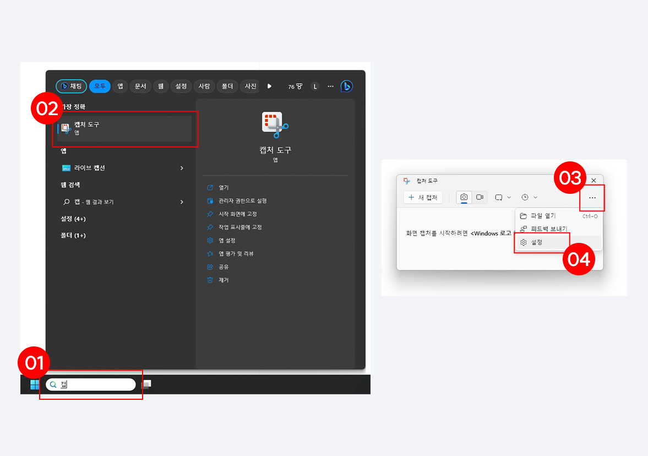Image resolution: width=648 pixels, height=456 pixels.
Task: Switch Snipping Tool to photo snip mode
Action: point(463,197)
